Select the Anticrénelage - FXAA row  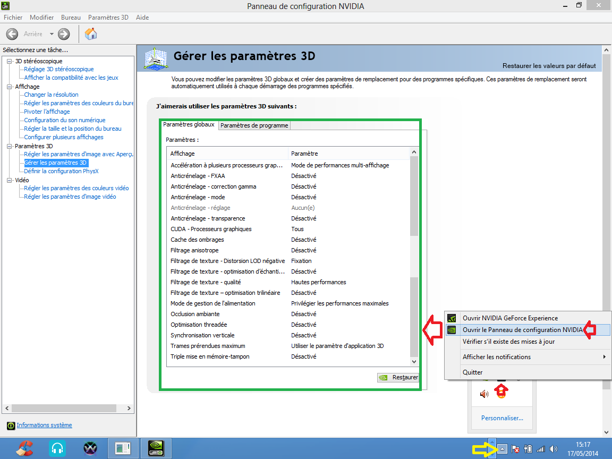pyautogui.click(x=288, y=176)
